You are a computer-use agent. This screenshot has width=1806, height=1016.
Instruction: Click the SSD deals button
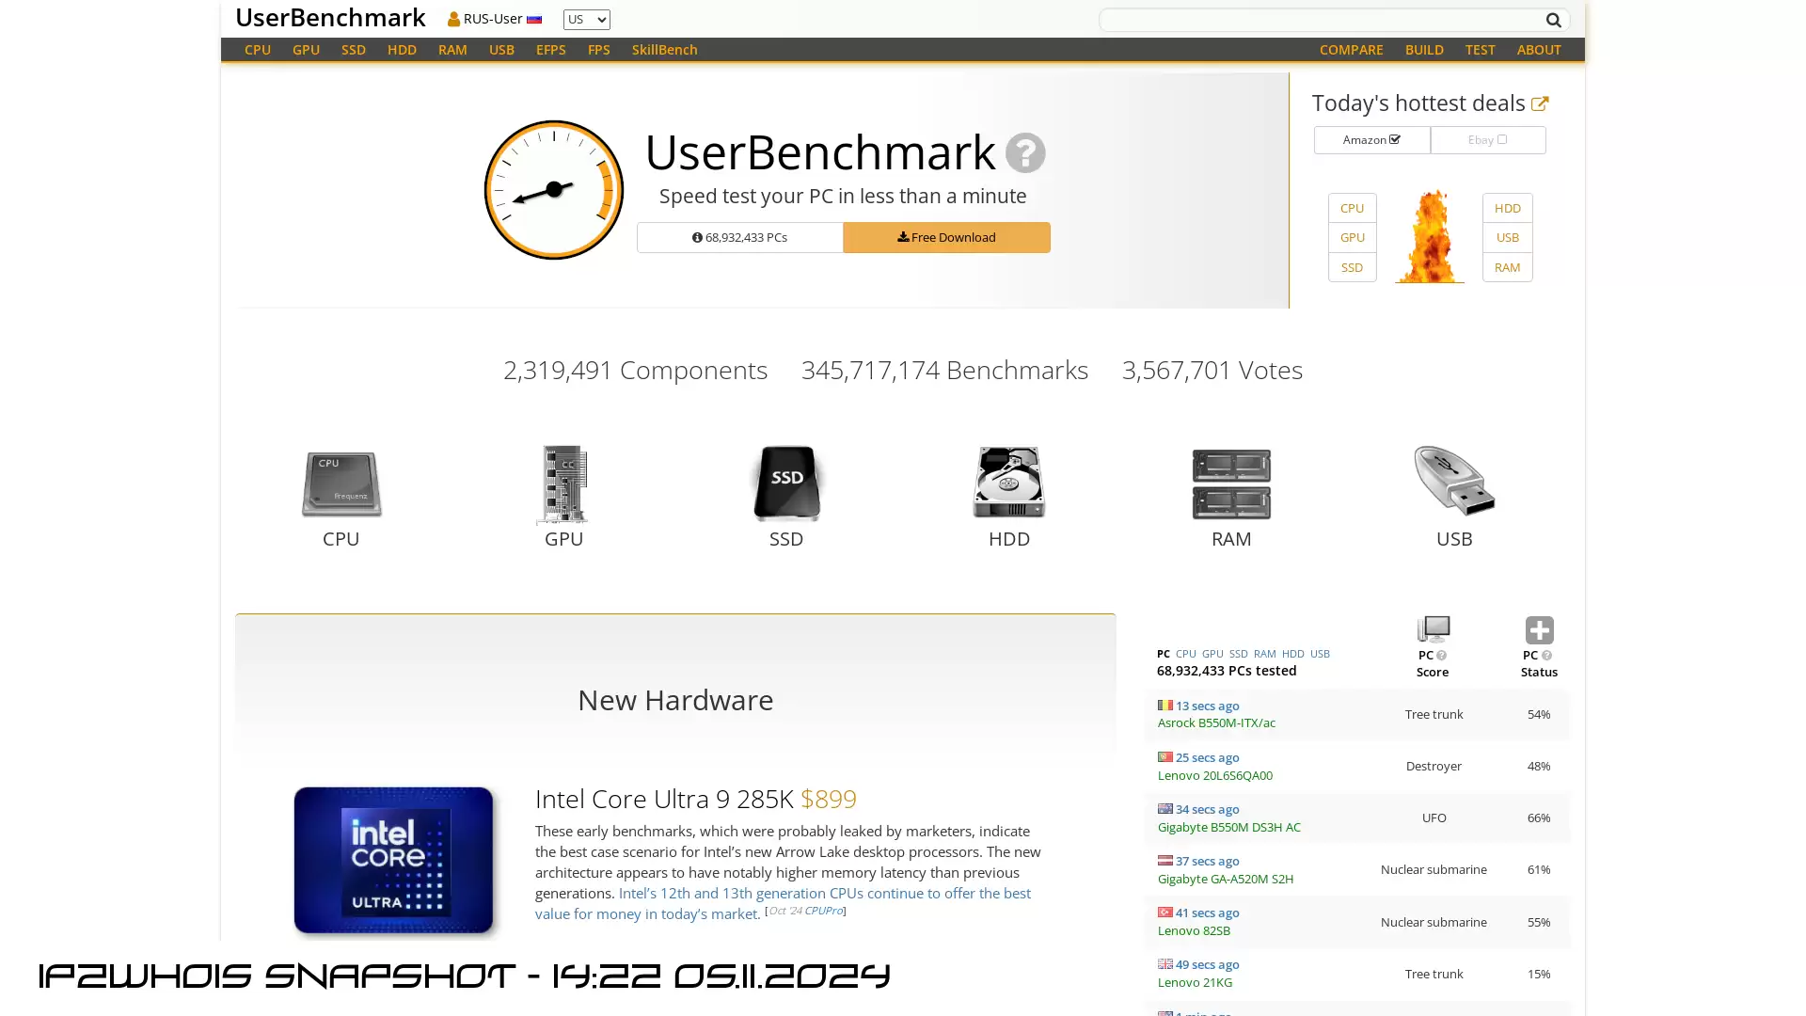click(1352, 267)
